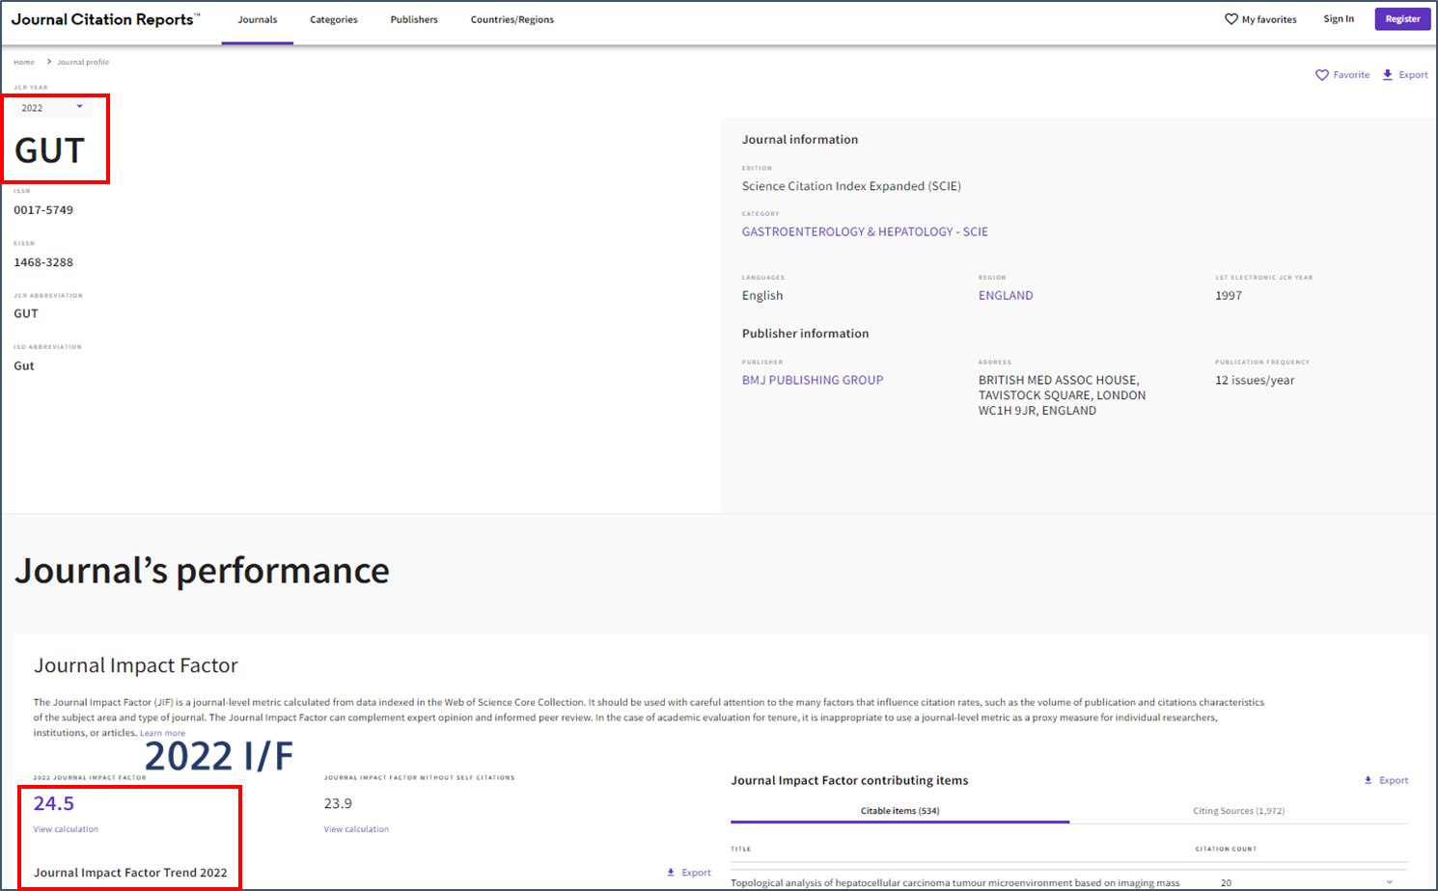Screen dimensions: 1438x891
Task: Click the publisher address text
Action: pyautogui.click(x=1063, y=395)
